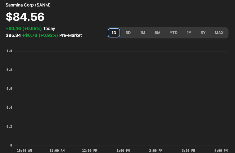Click the 3:00 PM axis label

(188, 151)
